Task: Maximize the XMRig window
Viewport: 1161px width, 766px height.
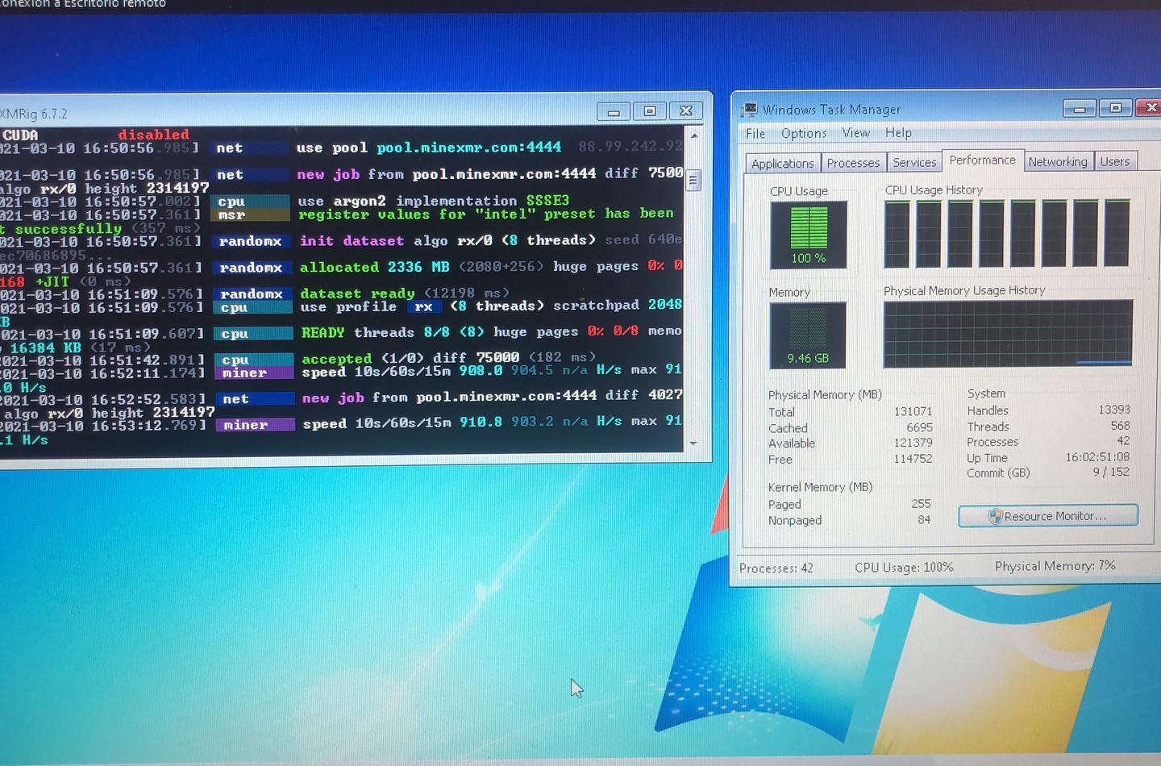Action: click(x=650, y=111)
